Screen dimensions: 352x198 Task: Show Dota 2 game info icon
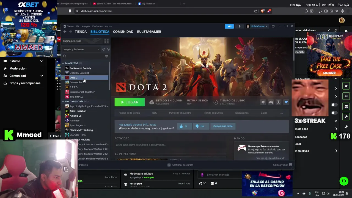click(278, 102)
